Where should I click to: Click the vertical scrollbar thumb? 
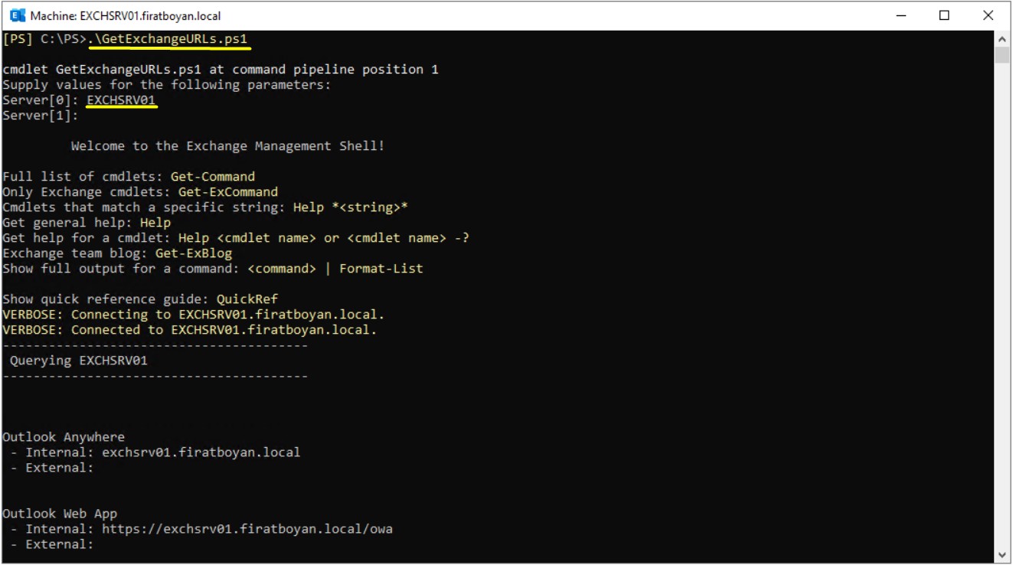coord(1002,54)
